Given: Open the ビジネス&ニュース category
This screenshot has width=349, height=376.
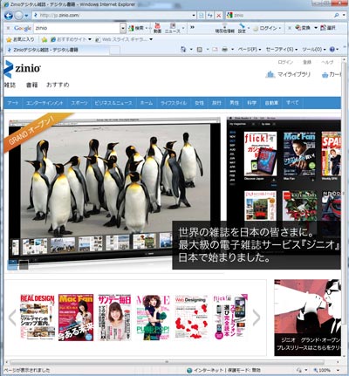Looking at the screenshot, I should pos(113,103).
